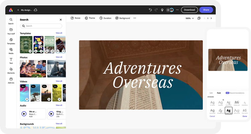251x134 pixels.
Task: Open the Templates sidebar icon
Action: [x=11, y=40]
